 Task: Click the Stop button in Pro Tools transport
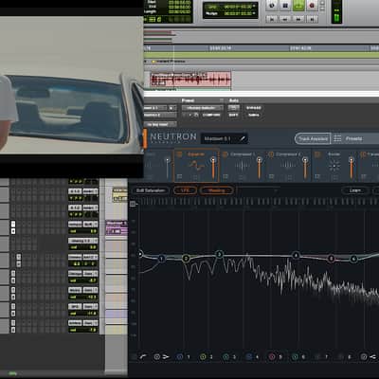point(285,6)
